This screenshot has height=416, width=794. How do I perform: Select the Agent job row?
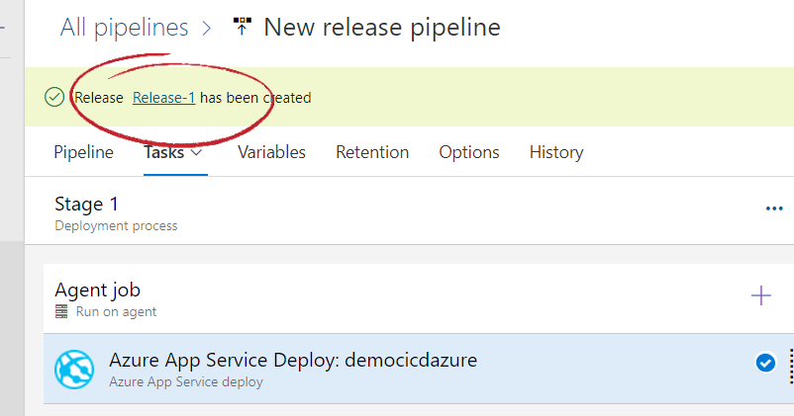297,298
